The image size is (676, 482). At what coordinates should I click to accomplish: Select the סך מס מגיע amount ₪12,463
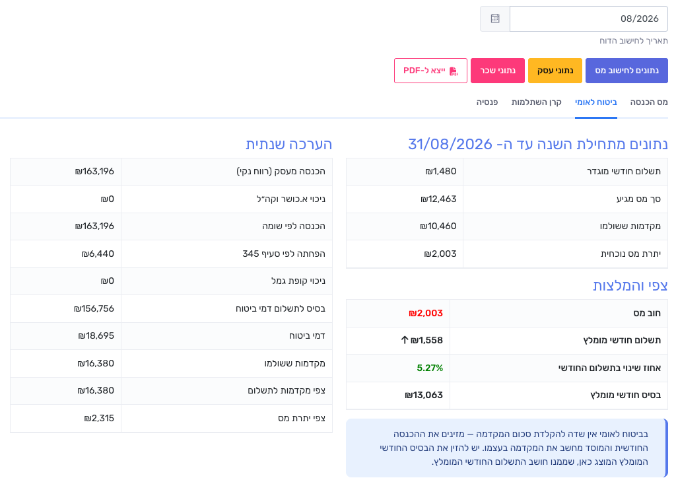click(x=438, y=199)
